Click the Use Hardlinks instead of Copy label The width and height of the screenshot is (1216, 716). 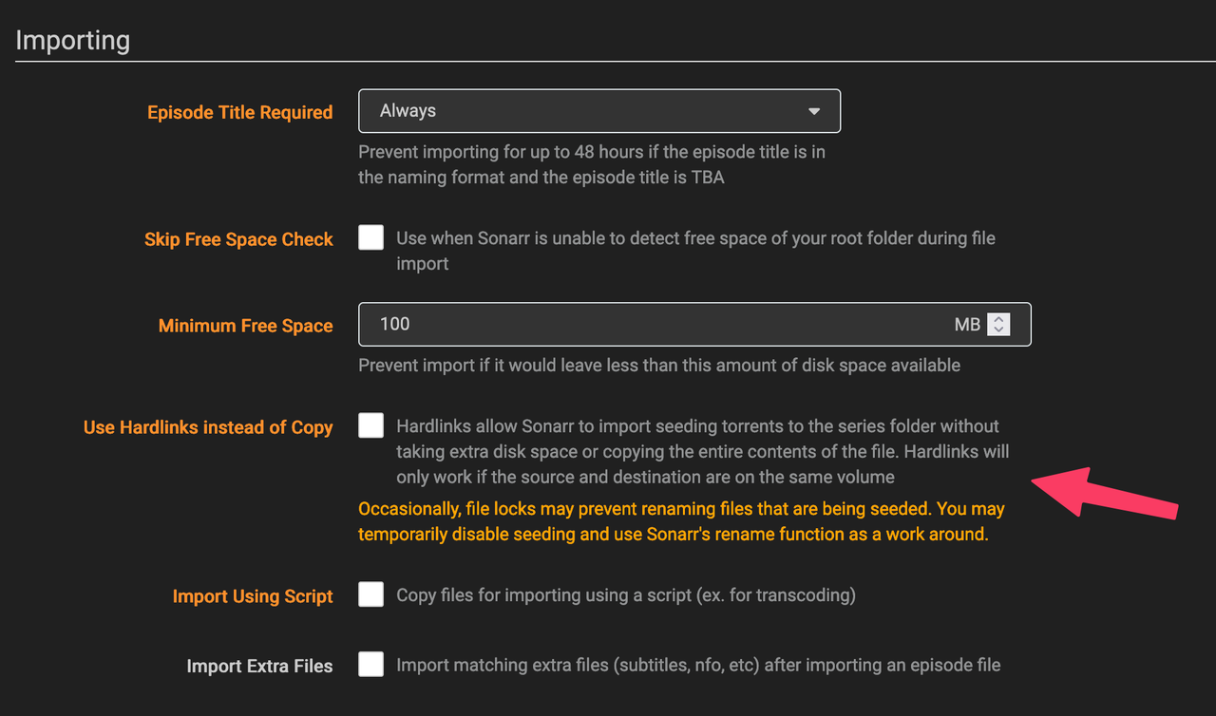(x=208, y=427)
